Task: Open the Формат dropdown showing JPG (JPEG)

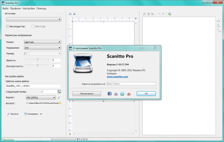Action: point(41,98)
